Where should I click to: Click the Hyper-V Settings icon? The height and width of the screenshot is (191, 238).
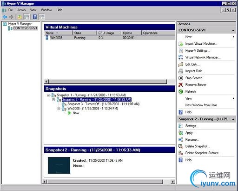coord(181,51)
